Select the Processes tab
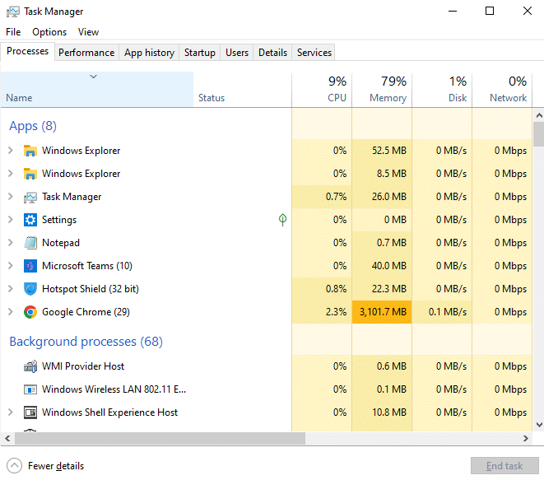544x480 pixels. pos(27,51)
